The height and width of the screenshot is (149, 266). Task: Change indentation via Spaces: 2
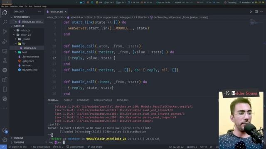192,147
